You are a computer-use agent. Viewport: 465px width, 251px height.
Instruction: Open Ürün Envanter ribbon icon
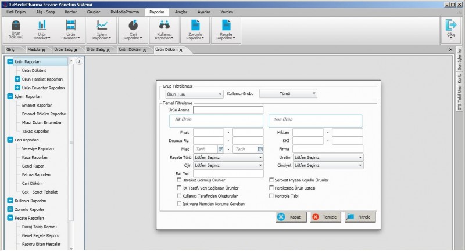(x=70, y=26)
